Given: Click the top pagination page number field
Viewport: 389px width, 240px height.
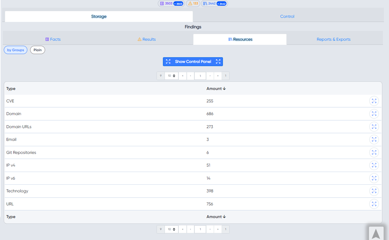Looking at the screenshot, I should tap(200, 76).
